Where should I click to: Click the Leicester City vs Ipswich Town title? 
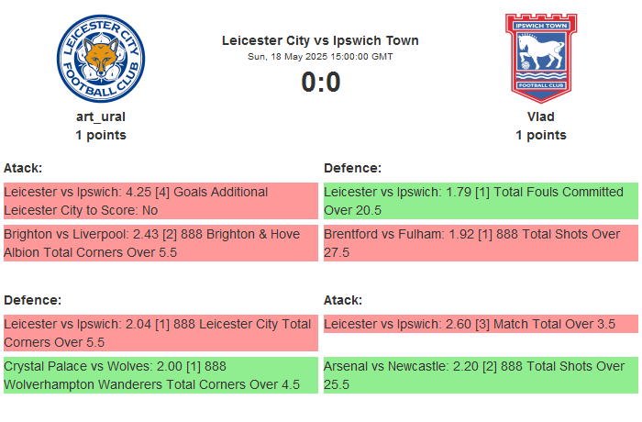320,40
